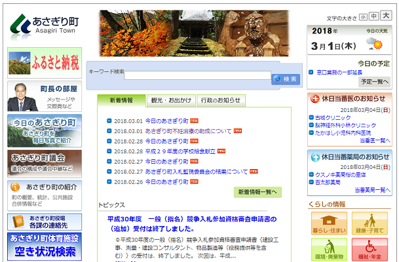The width and height of the screenshot is (399, 262).
Task: Open the あさぎり町議会 banner
Action: point(45,164)
